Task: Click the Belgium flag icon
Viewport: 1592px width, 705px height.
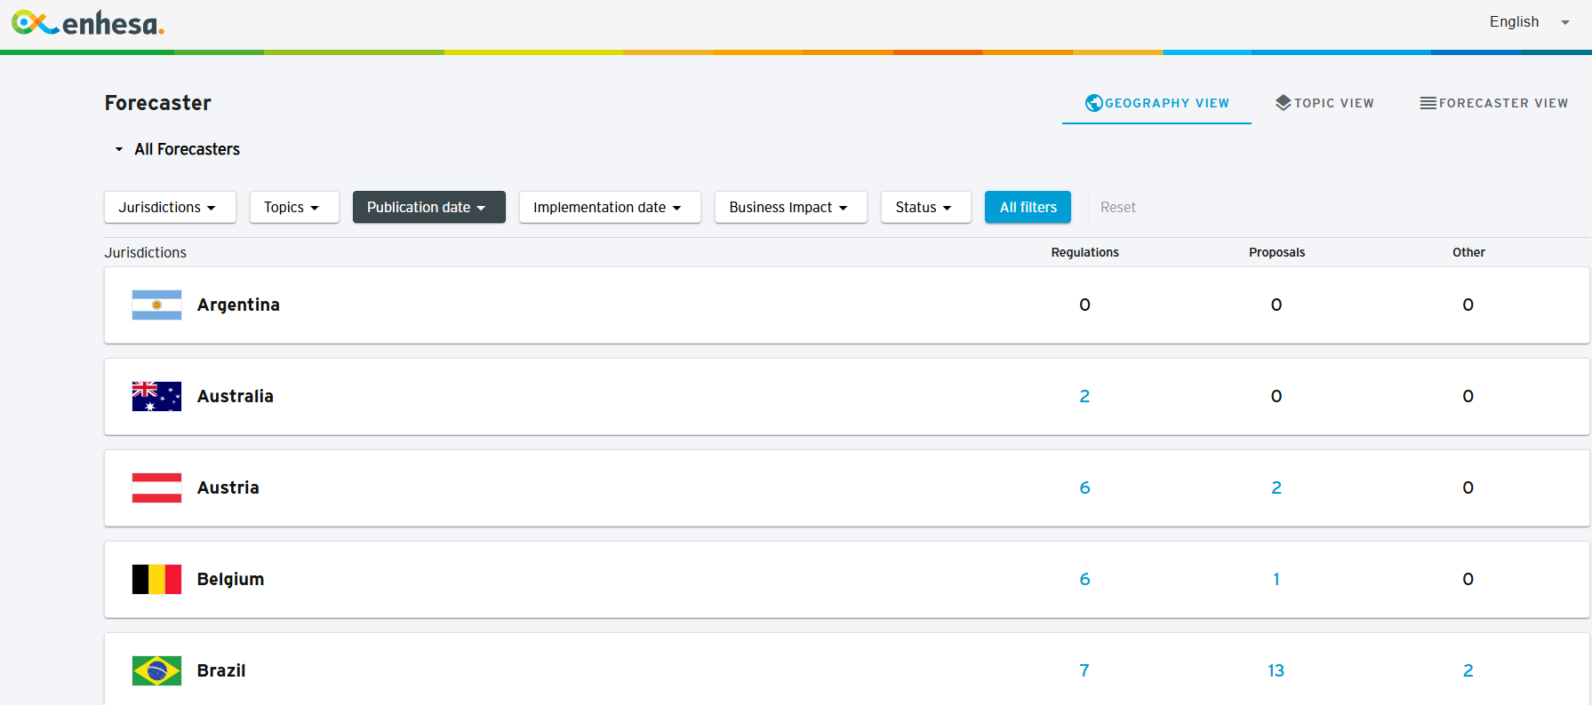Action: (156, 579)
